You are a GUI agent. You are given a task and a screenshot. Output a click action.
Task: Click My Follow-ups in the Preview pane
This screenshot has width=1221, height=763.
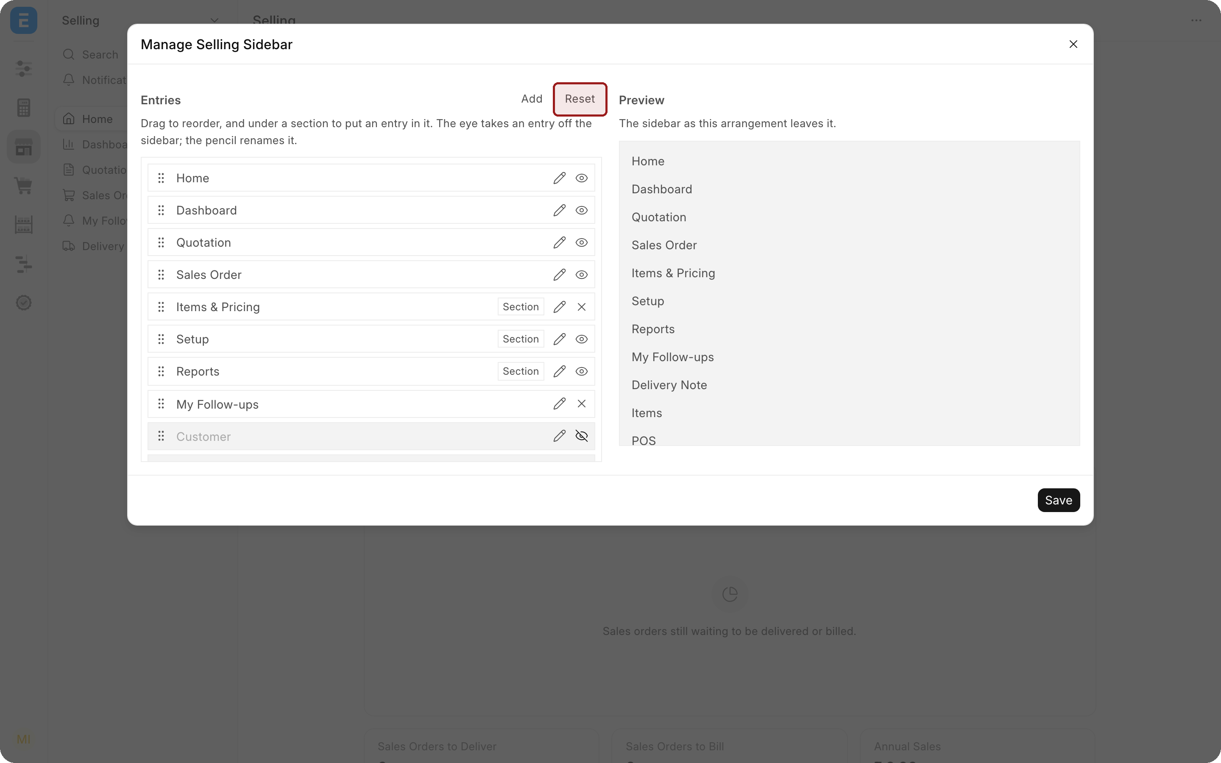point(672,357)
